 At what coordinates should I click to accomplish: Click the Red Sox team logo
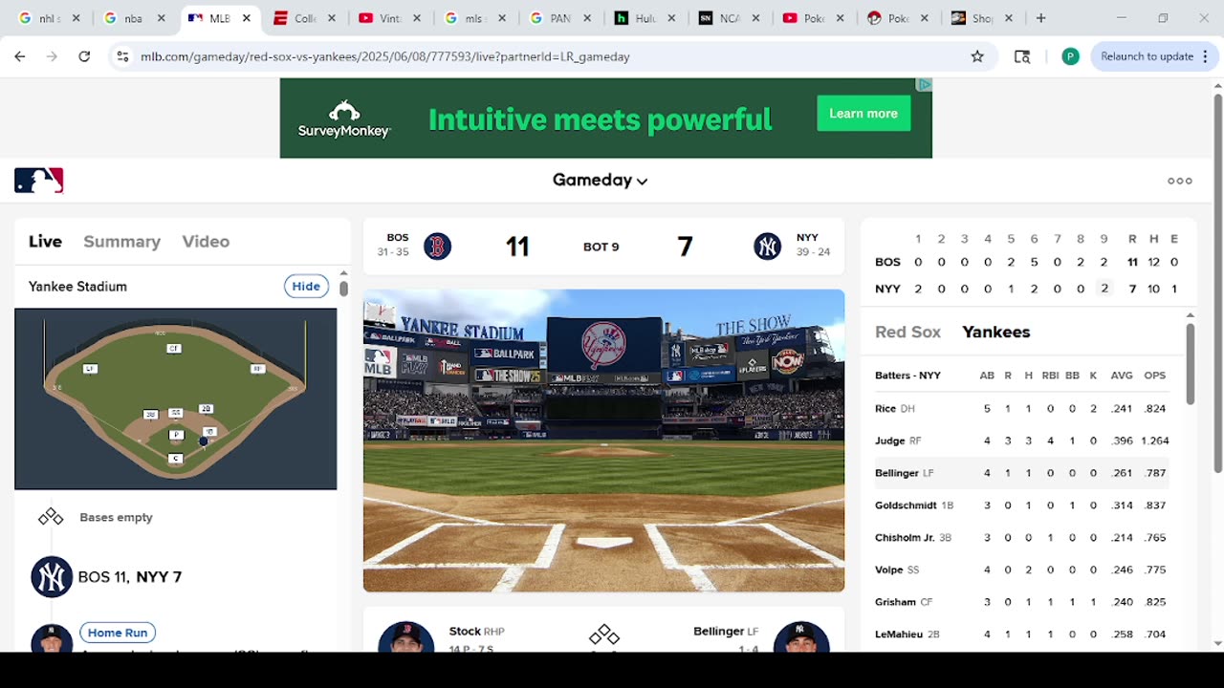tap(437, 247)
